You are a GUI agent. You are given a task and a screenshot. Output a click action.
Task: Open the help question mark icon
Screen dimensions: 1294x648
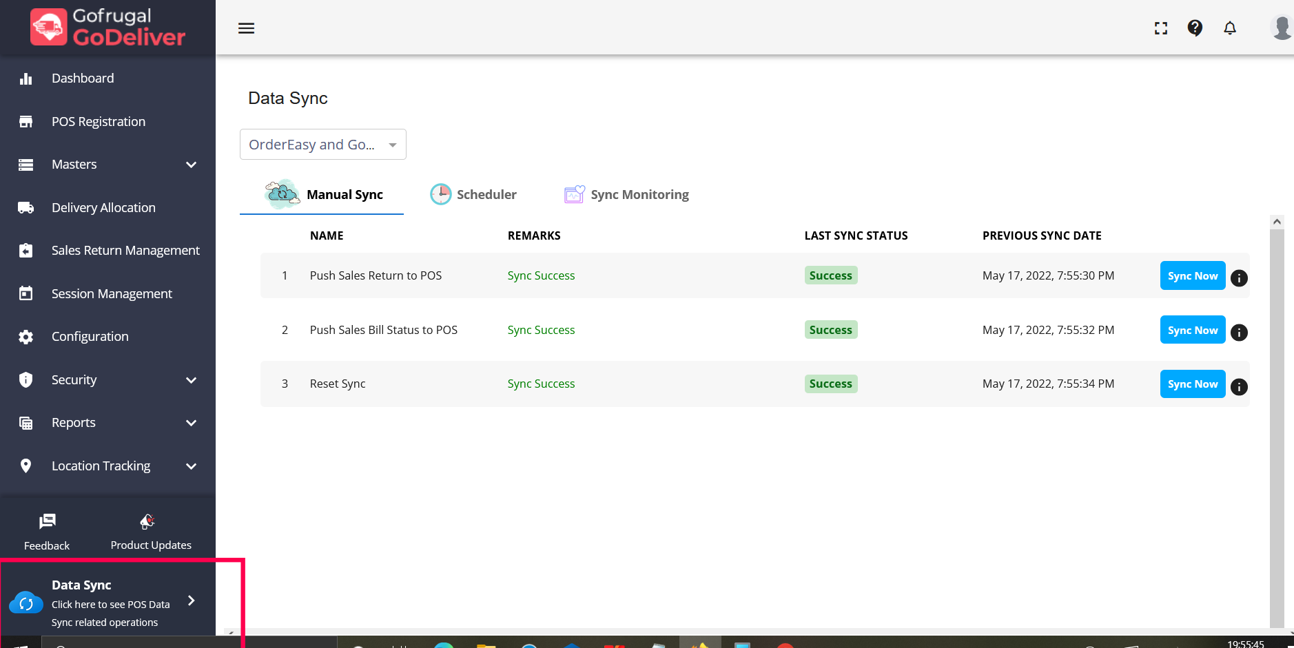(1195, 28)
